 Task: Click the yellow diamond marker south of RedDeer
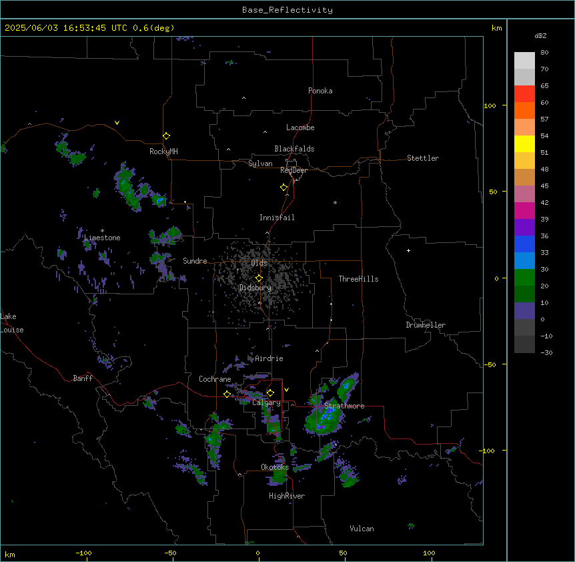pyautogui.click(x=283, y=187)
